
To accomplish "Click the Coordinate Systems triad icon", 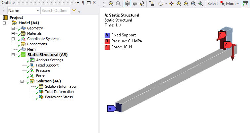I will (x=23, y=39).
